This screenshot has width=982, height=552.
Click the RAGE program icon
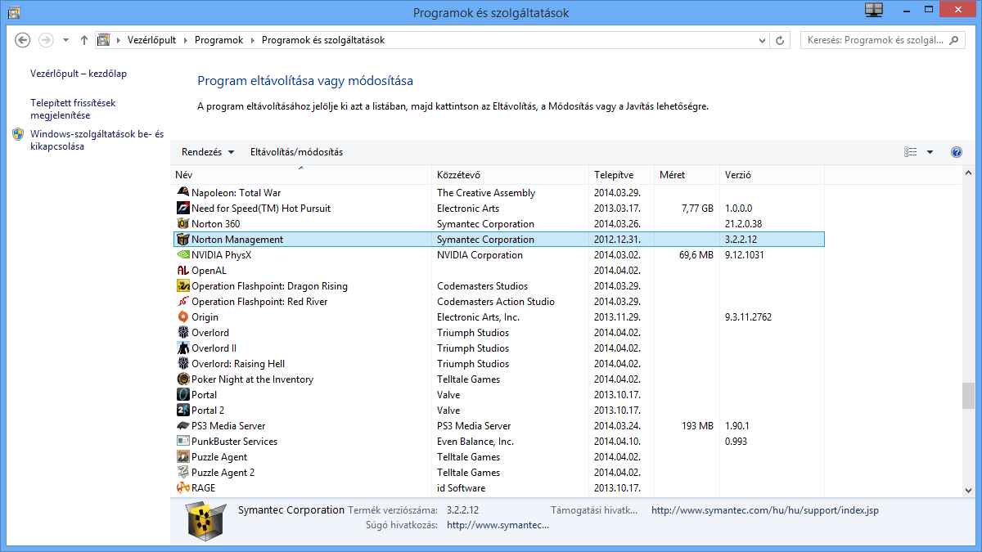[x=183, y=488]
